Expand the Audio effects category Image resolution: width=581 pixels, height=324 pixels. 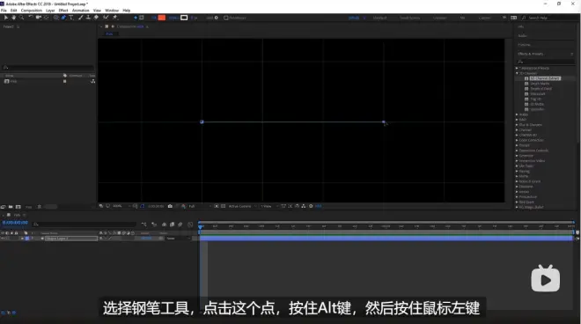coord(517,114)
